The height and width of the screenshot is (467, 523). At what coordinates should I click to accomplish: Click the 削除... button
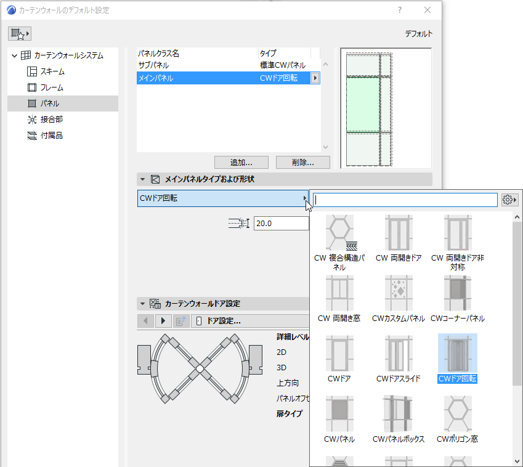(x=303, y=163)
